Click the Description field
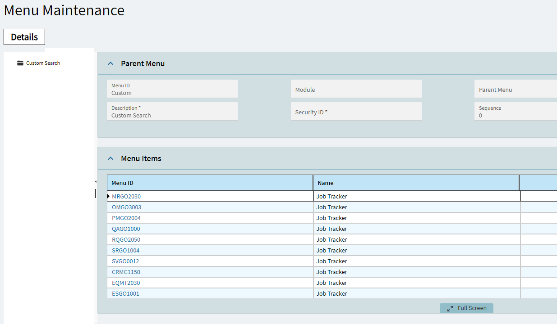557x324 pixels. click(172, 112)
